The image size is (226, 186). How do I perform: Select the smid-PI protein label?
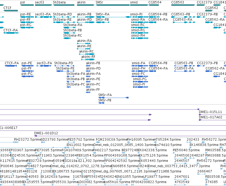pos(139,84)
